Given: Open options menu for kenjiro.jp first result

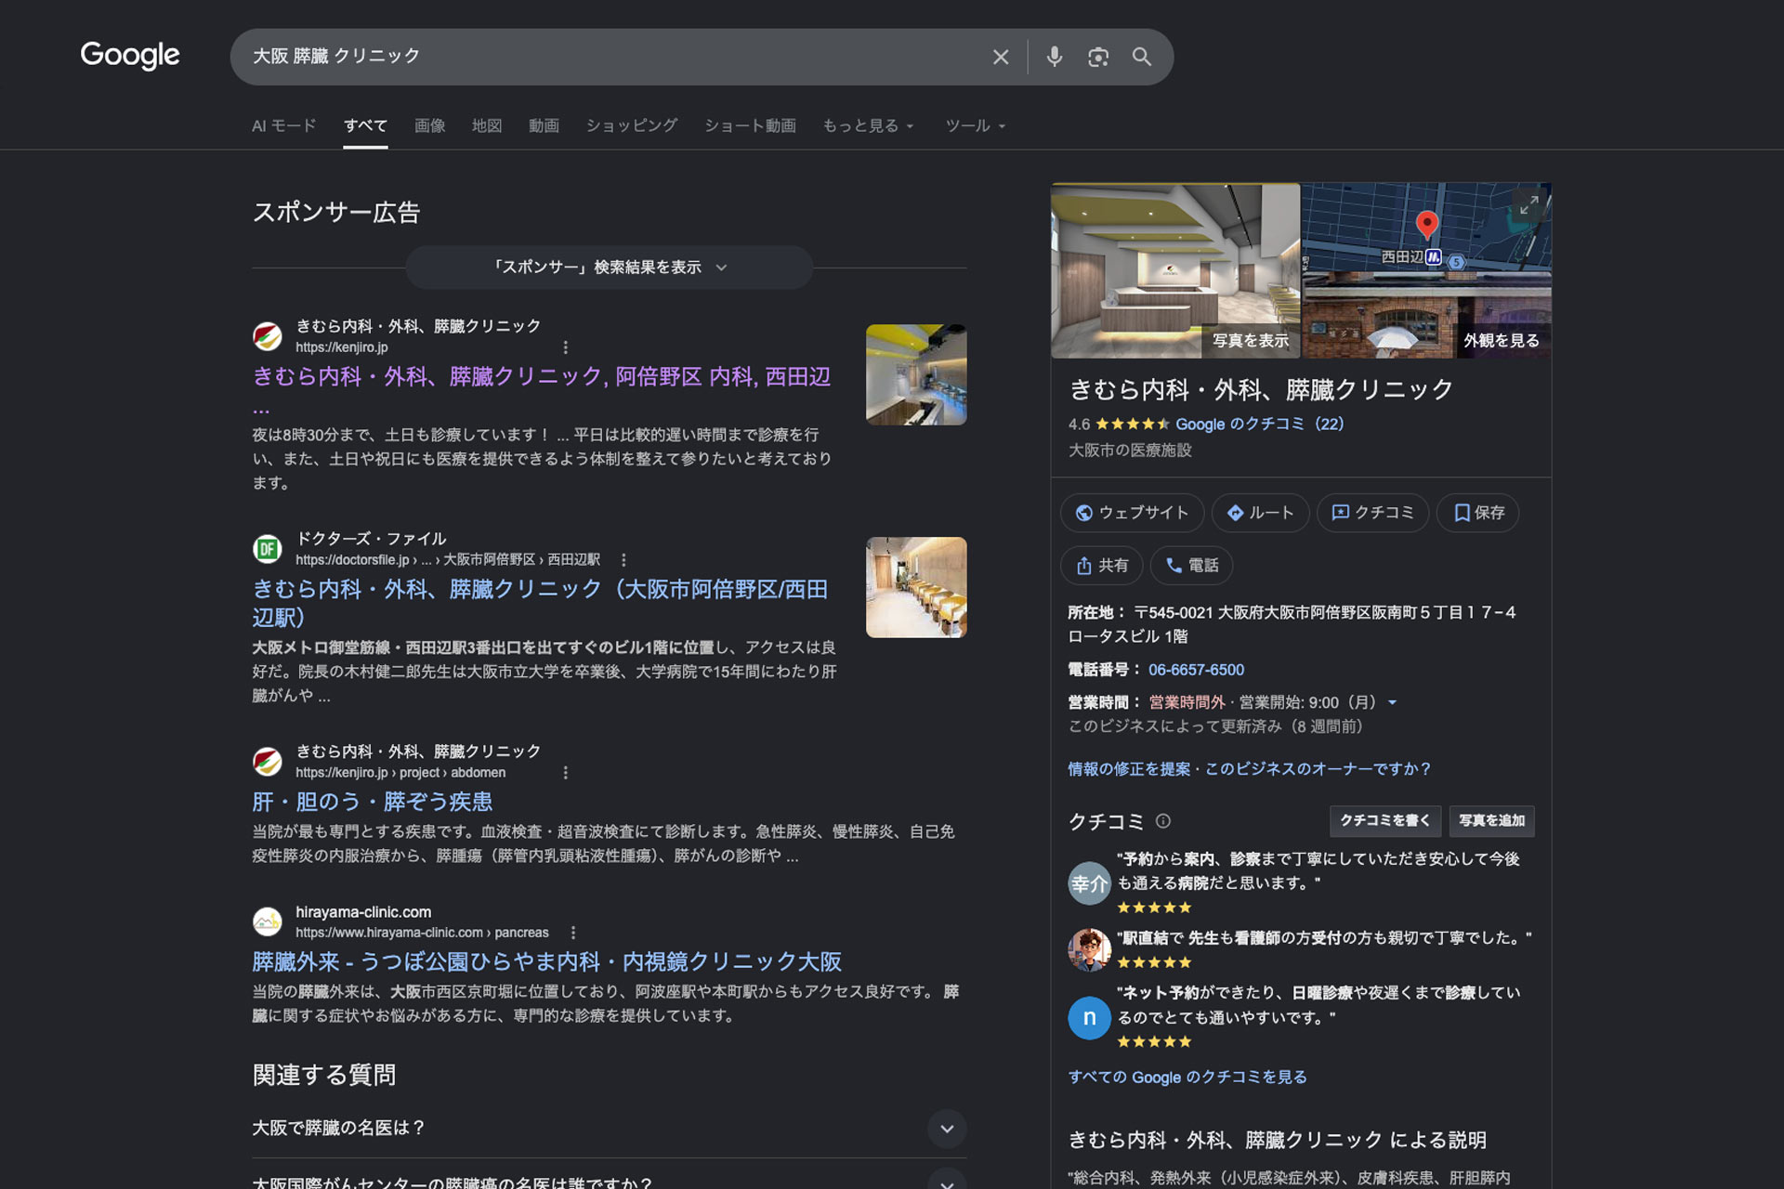Looking at the screenshot, I should pos(566,347).
